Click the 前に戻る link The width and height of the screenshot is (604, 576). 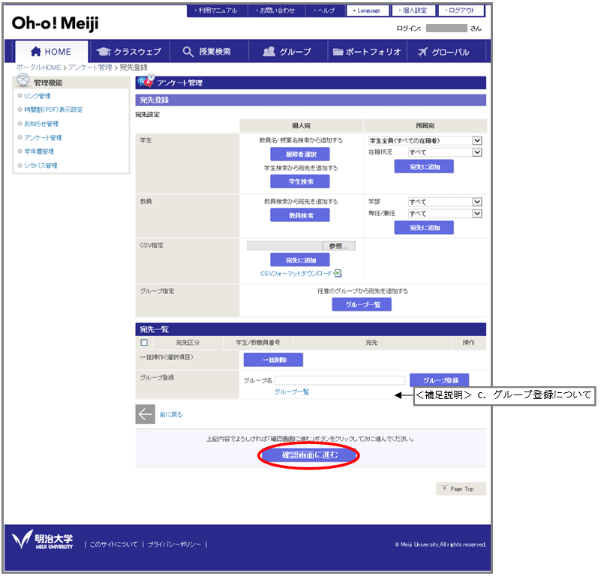pos(171,414)
